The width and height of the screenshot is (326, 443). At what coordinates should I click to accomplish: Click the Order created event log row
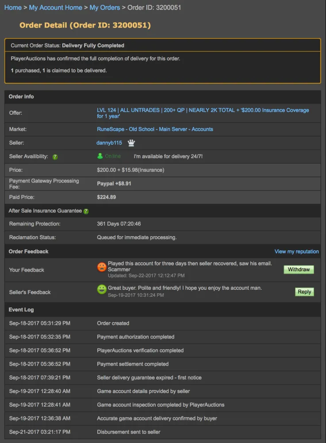pos(163,323)
